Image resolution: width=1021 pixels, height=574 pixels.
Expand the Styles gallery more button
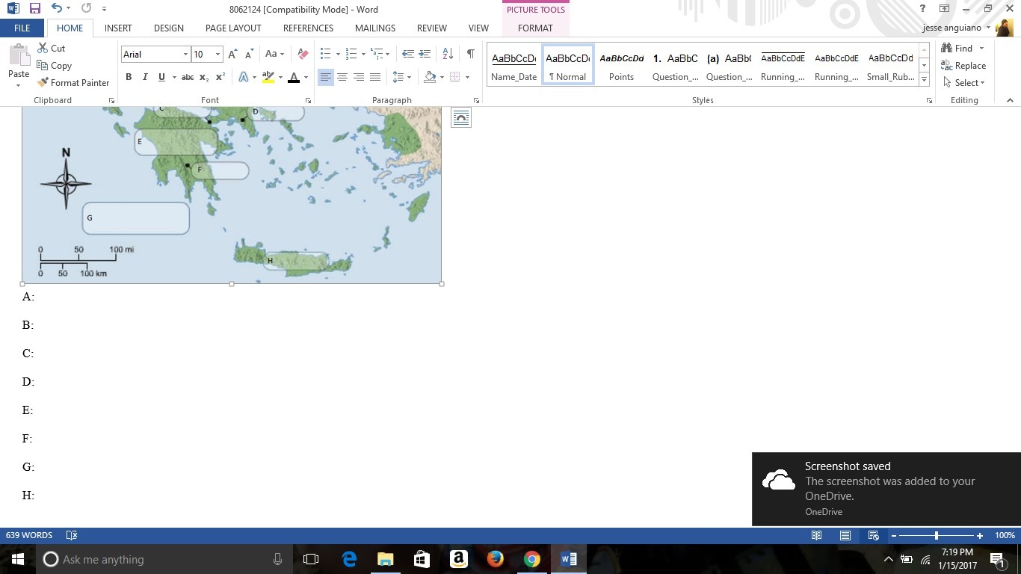925,80
